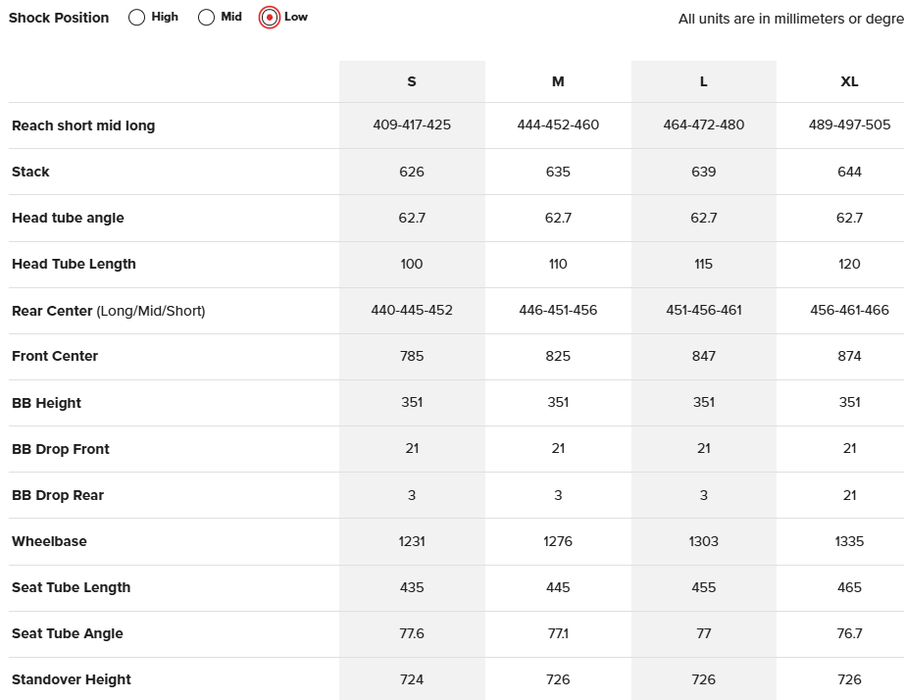This screenshot has width=904, height=700.
Task: Click the Wheelbase row label
Action: (49, 541)
